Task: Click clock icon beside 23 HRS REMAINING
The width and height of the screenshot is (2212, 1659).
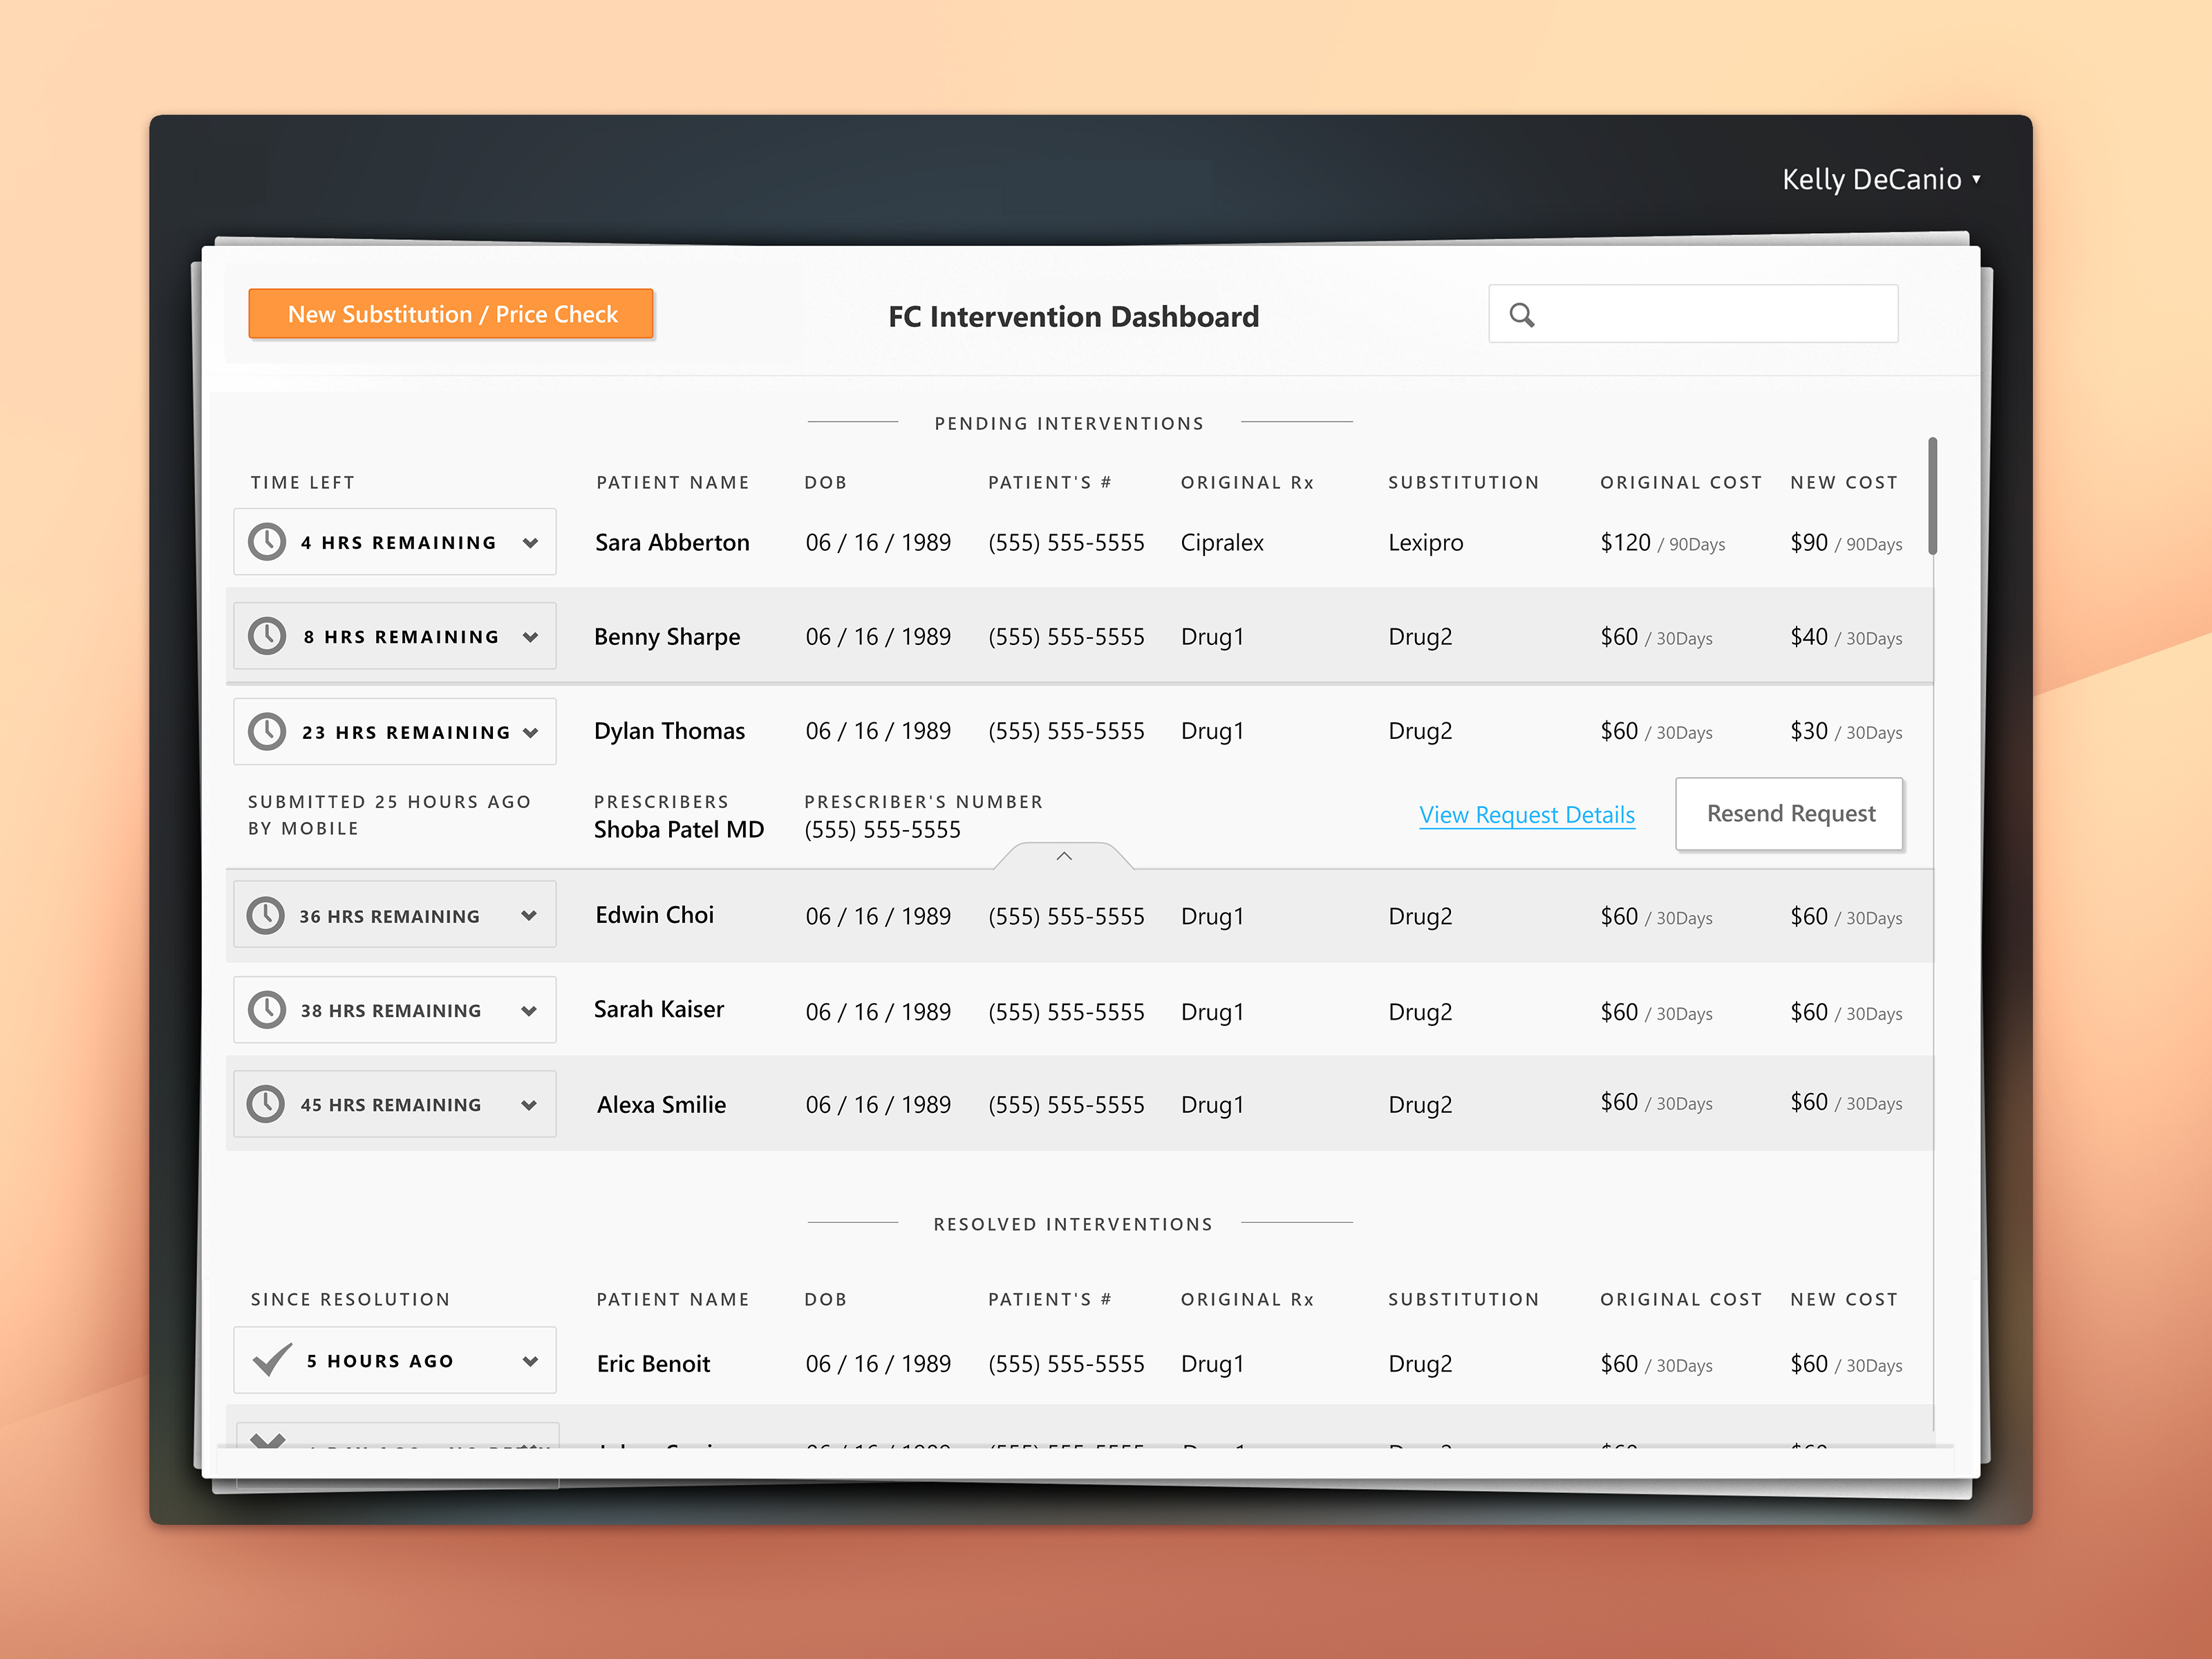Action: pyautogui.click(x=267, y=731)
